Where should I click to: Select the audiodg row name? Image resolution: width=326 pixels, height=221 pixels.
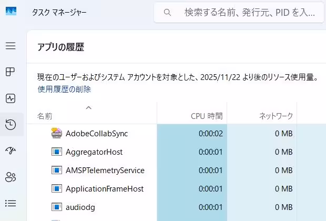80,207
